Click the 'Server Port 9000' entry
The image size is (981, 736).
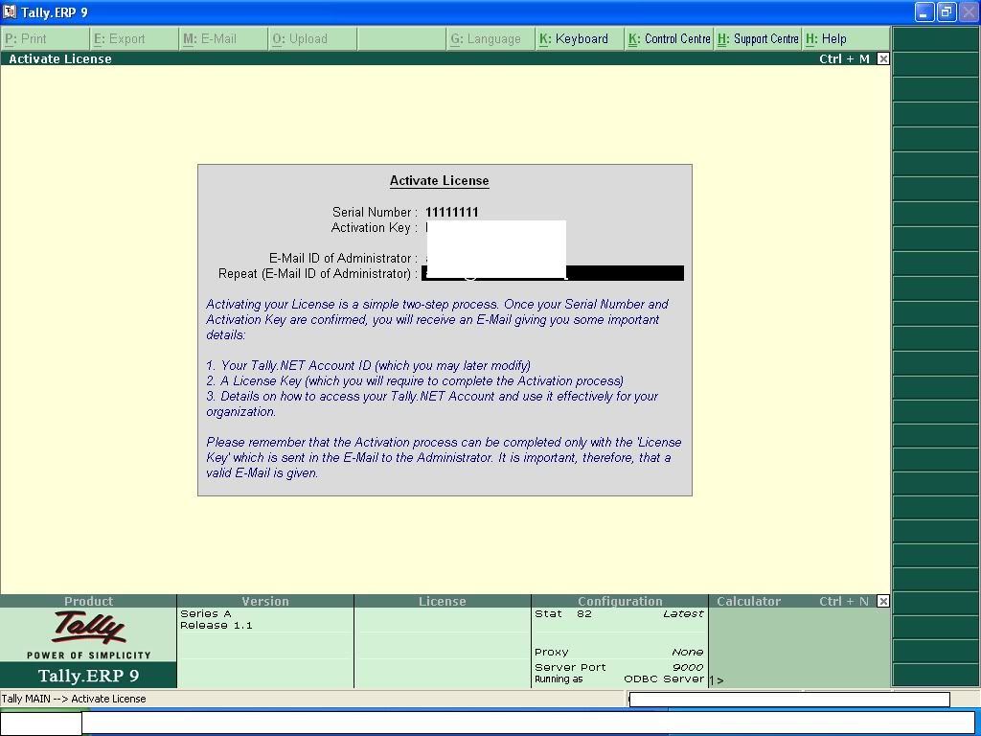click(x=619, y=667)
